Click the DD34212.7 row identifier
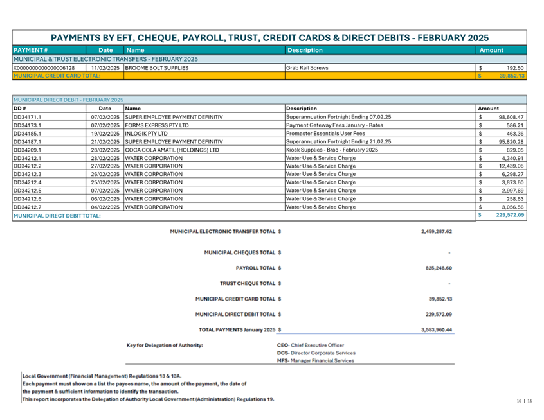The height and width of the screenshot is (420, 544). (x=27, y=207)
